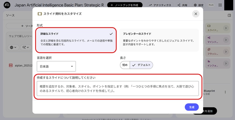Expand the インフォ card arrow
235x120 pixels.
[226, 64]
